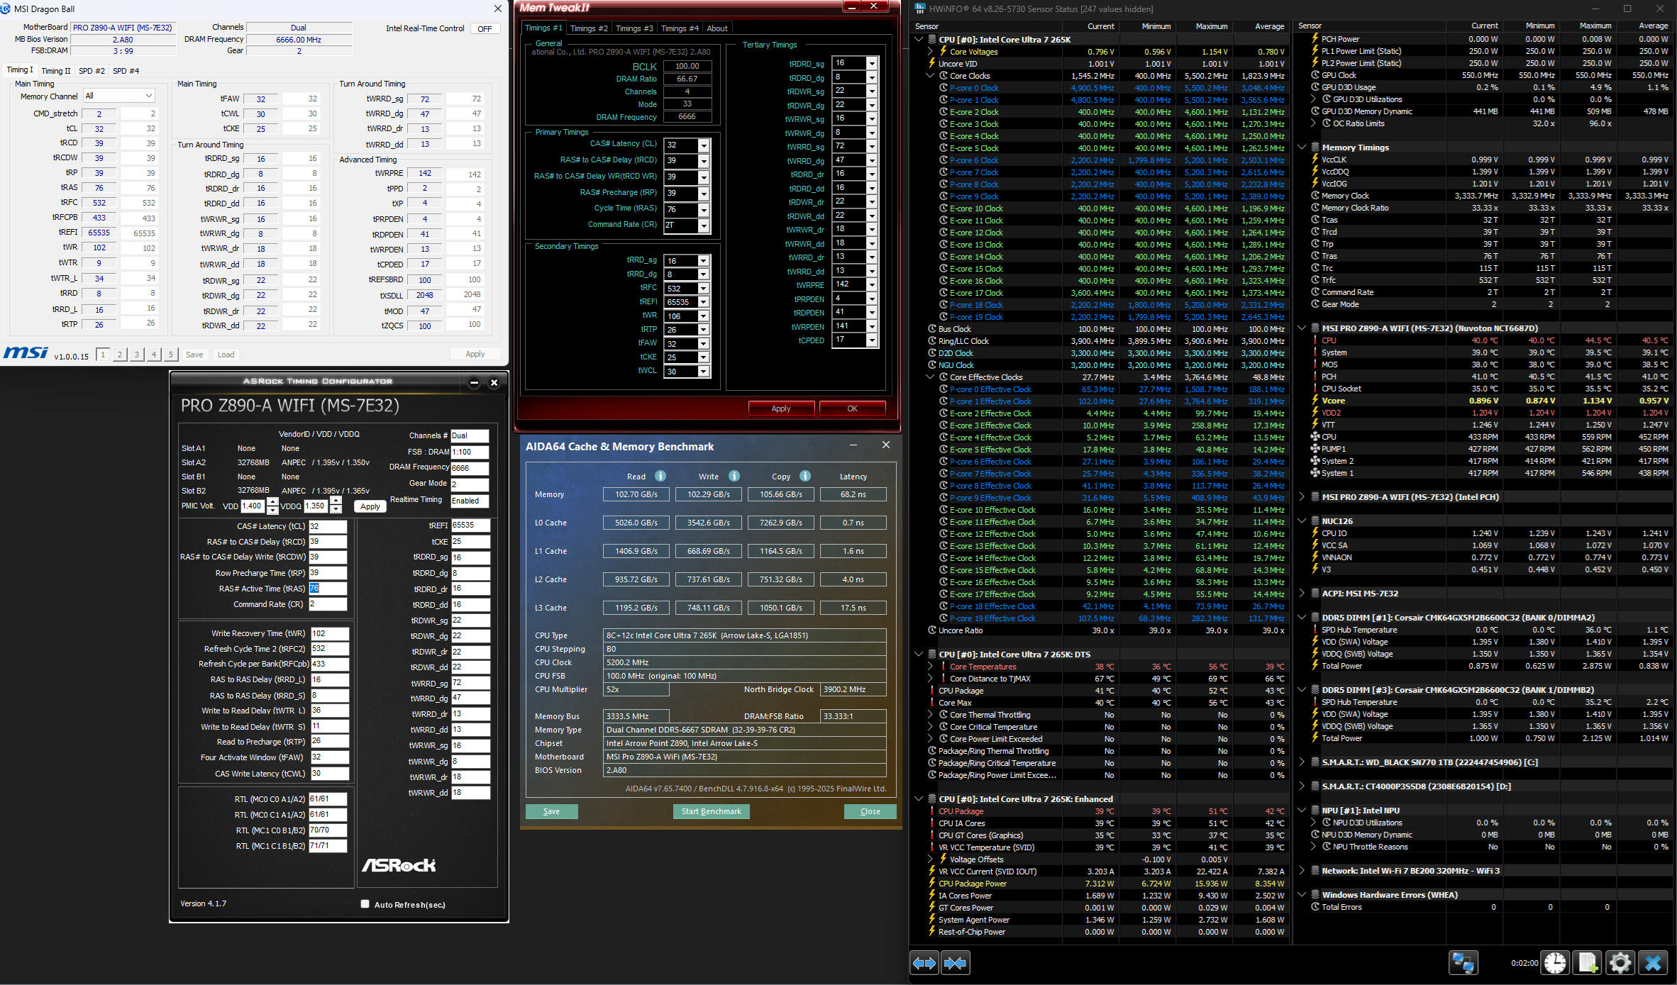This screenshot has width=1677, height=985.
Task: Click the clock icon beside Ring/LLC Clock
Action: click(932, 341)
